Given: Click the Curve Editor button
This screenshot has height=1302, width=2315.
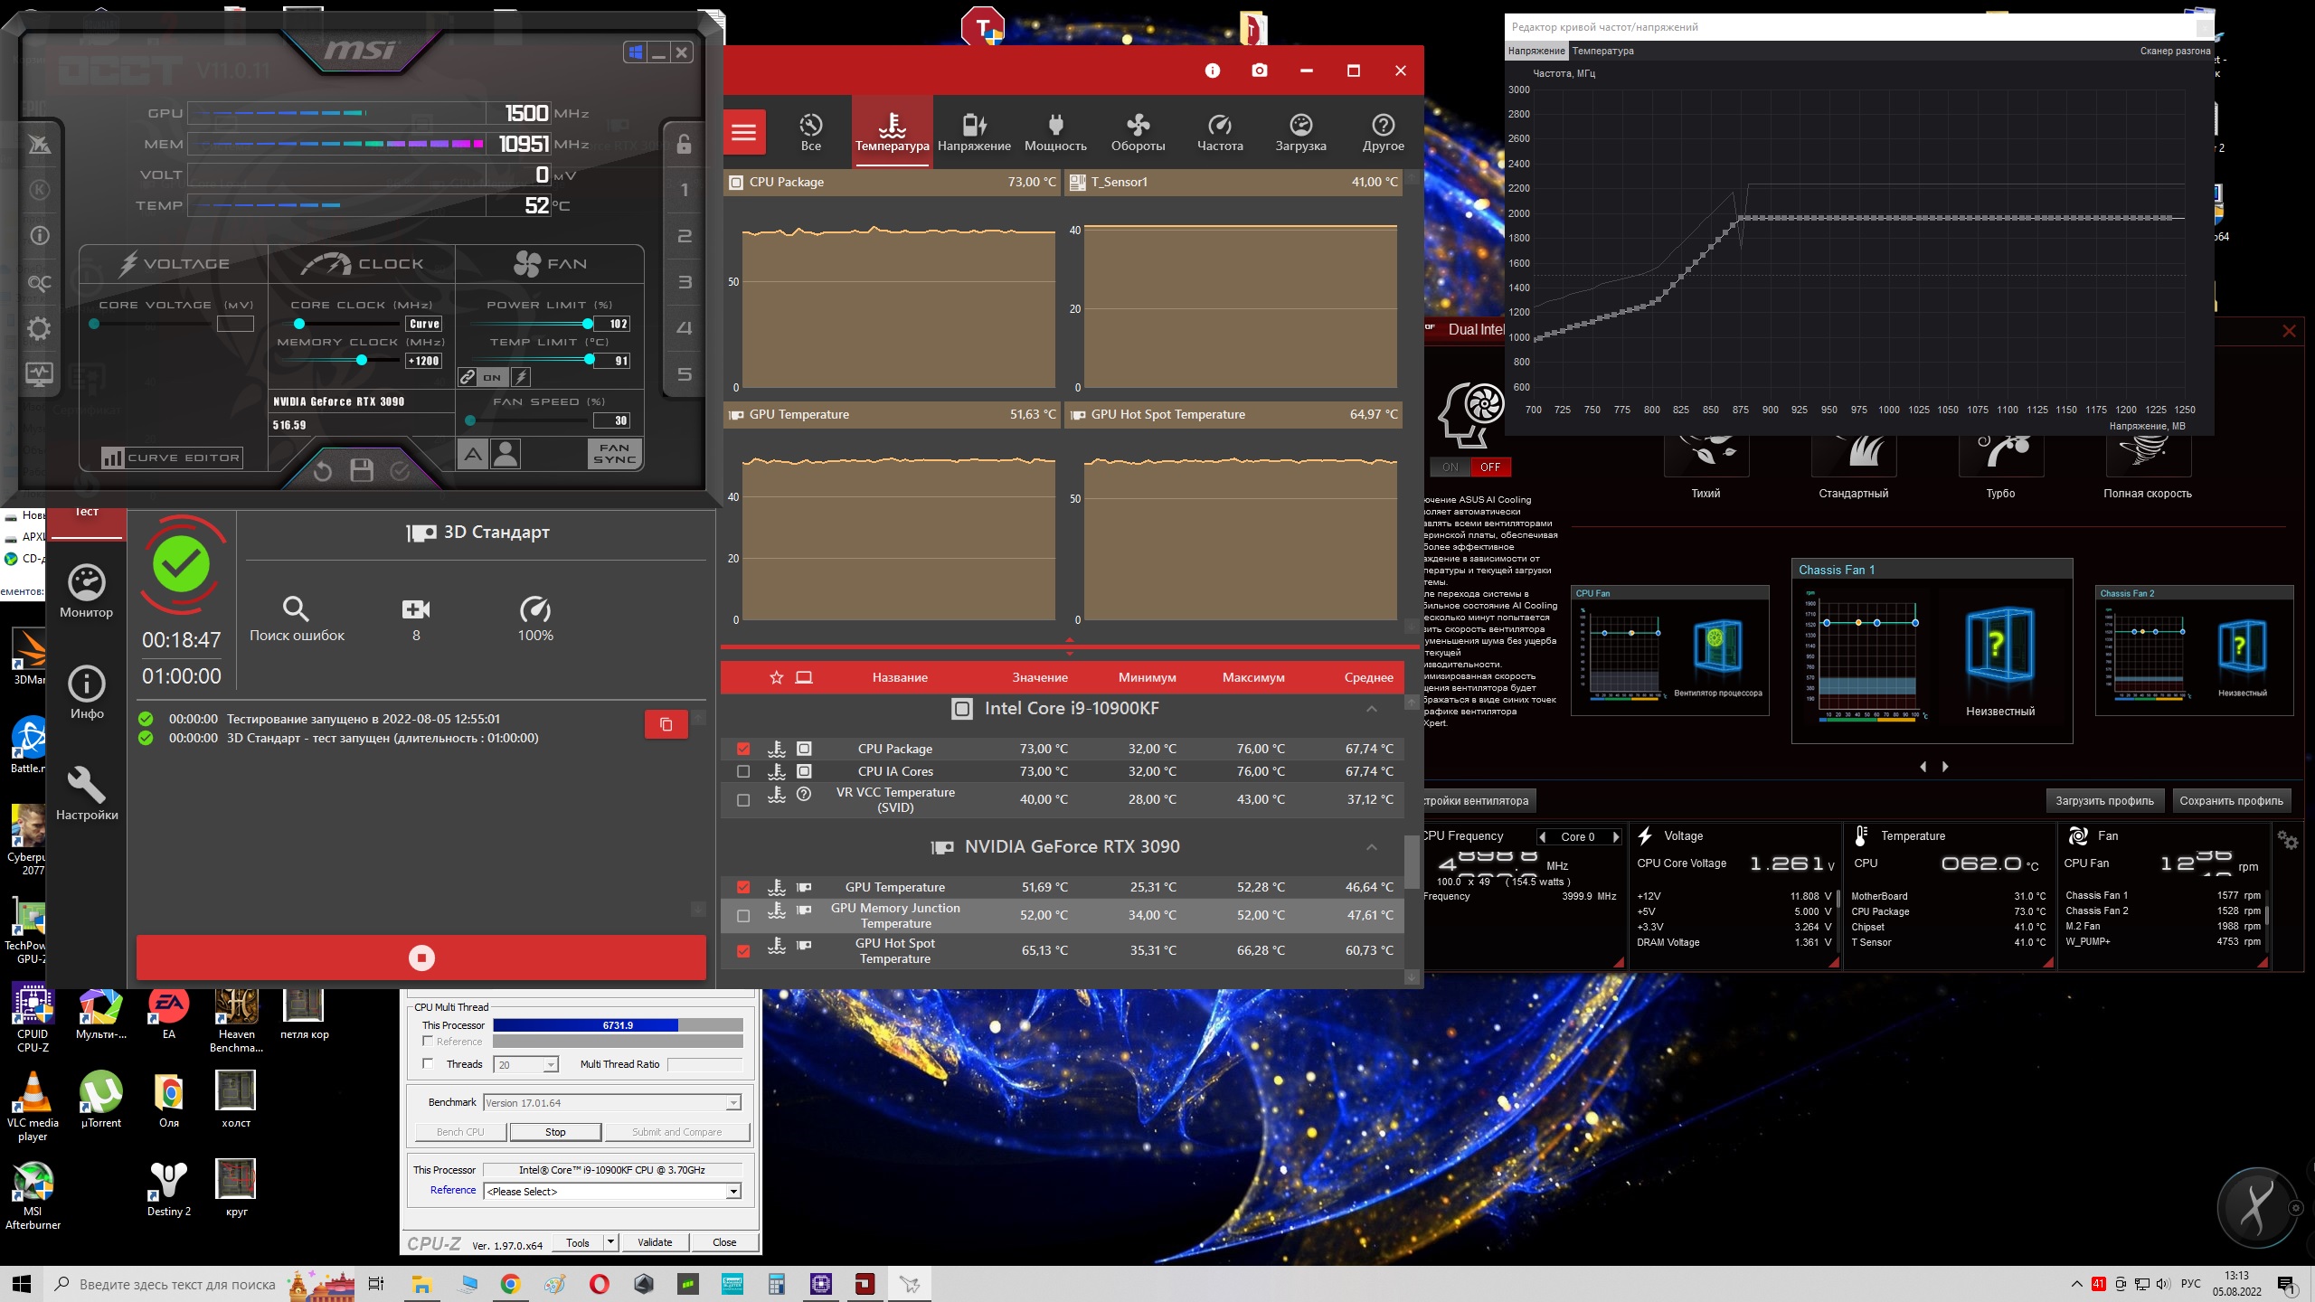Looking at the screenshot, I should [x=172, y=458].
